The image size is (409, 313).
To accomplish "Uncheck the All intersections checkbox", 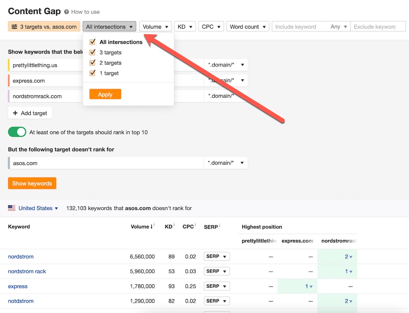I will tap(92, 42).
